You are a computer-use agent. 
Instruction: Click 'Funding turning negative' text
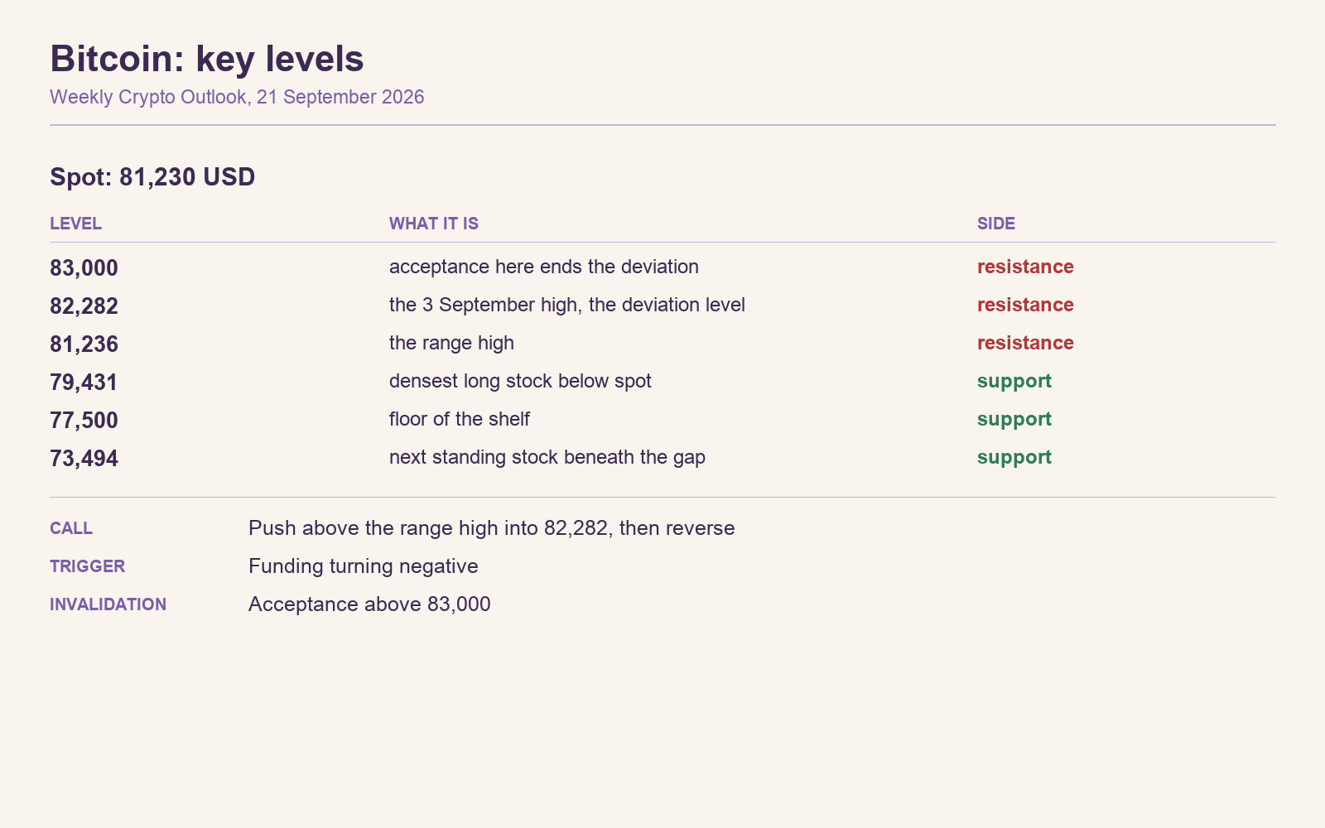[x=364, y=566]
